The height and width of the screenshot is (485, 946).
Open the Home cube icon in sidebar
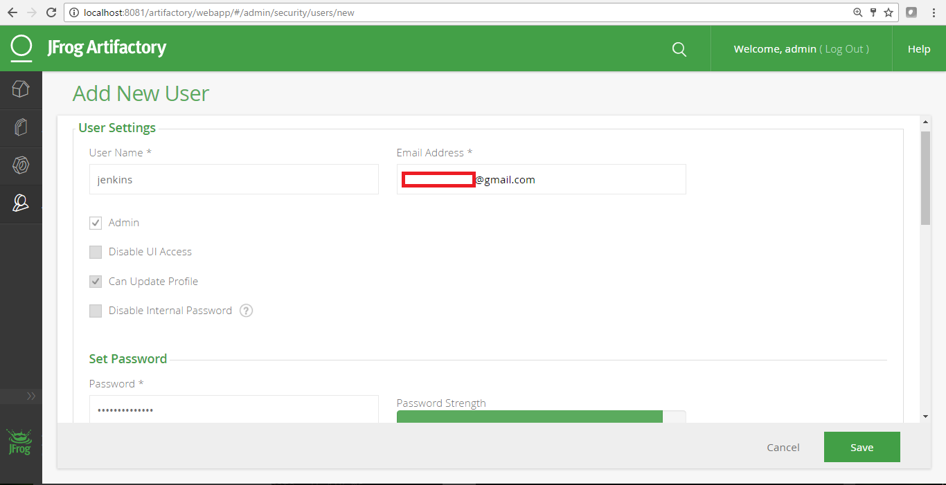[x=21, y=89]
